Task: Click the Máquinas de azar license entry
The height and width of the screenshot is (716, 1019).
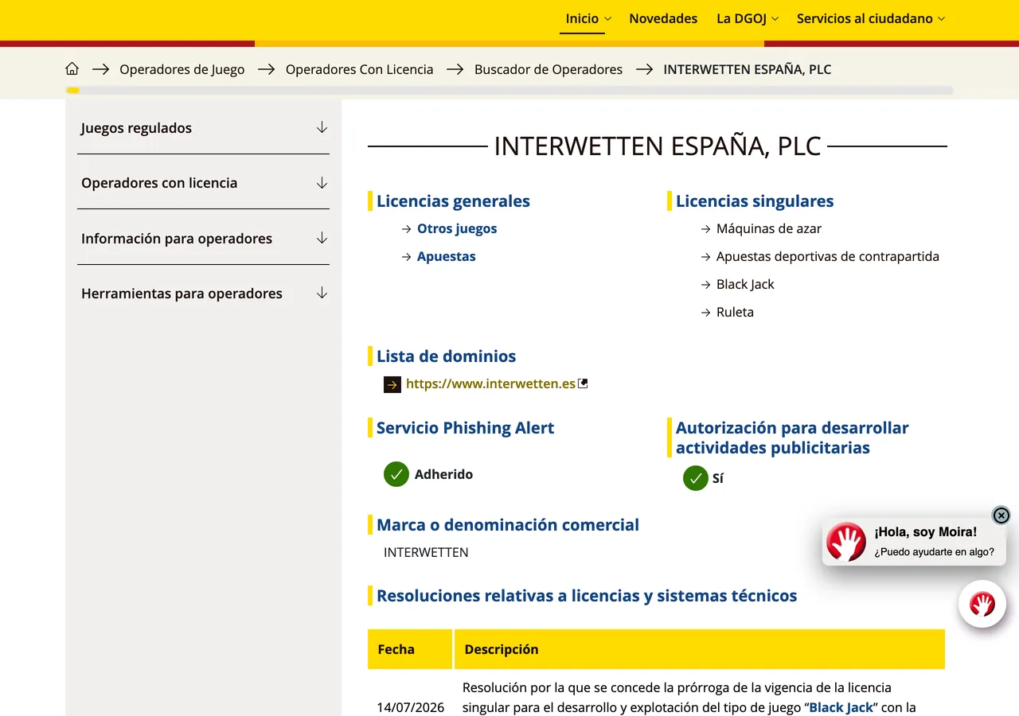Action: pyautogui.click(x=769, y=228)
